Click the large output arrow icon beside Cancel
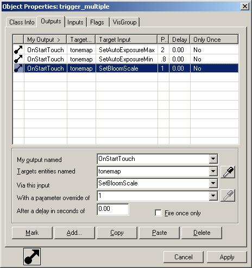This screenshot has height=268, width=252. pyautogui.click(x=32, y=257)
